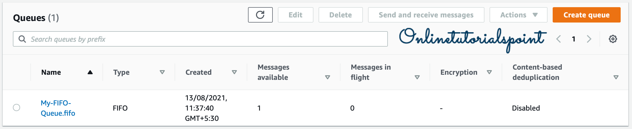Sort by Name ascending arrow
Viewport: 632px width, 129px height.
click(x=90, y=72)
